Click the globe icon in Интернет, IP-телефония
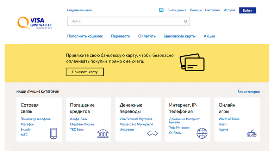 pyautogui.click(x=202, y=133)
